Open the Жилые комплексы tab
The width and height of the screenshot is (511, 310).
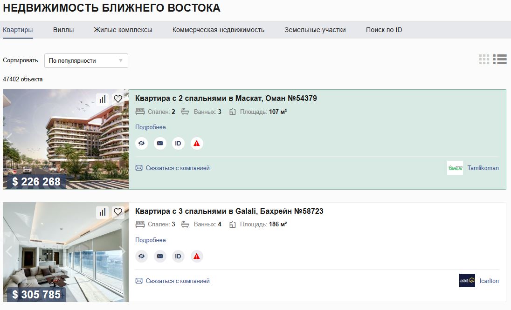(x=123, y=30)
